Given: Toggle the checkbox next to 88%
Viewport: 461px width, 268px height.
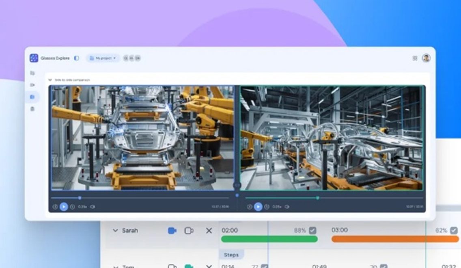Looking at the screenshot, I should click(312, 230).
